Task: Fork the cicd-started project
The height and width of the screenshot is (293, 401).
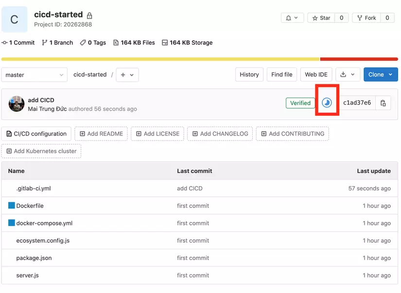Action: coord(366,17)
